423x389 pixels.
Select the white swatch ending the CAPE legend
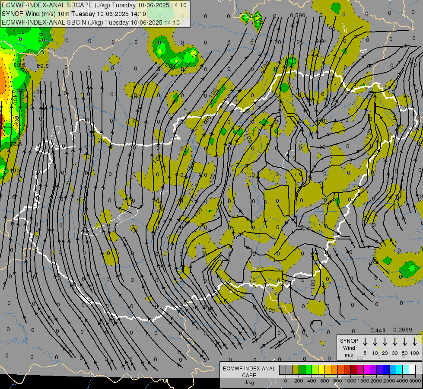coord(412,370)
